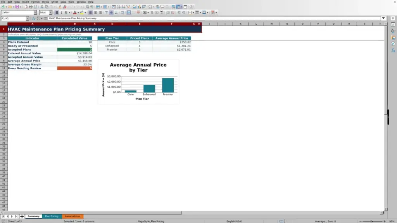This screenshot has height=223, width=397.
Task: Click the Print icon in the toolbar
Action: point(31,7)
